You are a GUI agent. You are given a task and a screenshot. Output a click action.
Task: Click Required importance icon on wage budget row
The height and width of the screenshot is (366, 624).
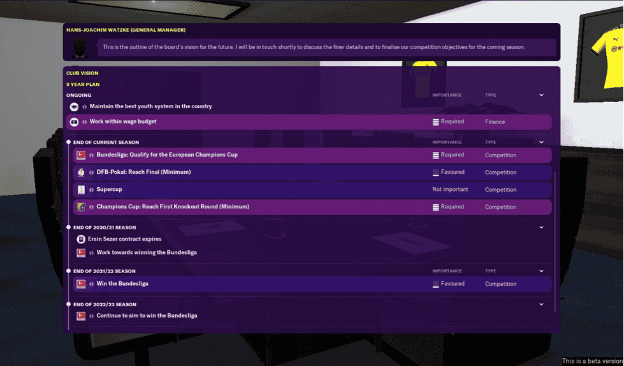[436, 122]
